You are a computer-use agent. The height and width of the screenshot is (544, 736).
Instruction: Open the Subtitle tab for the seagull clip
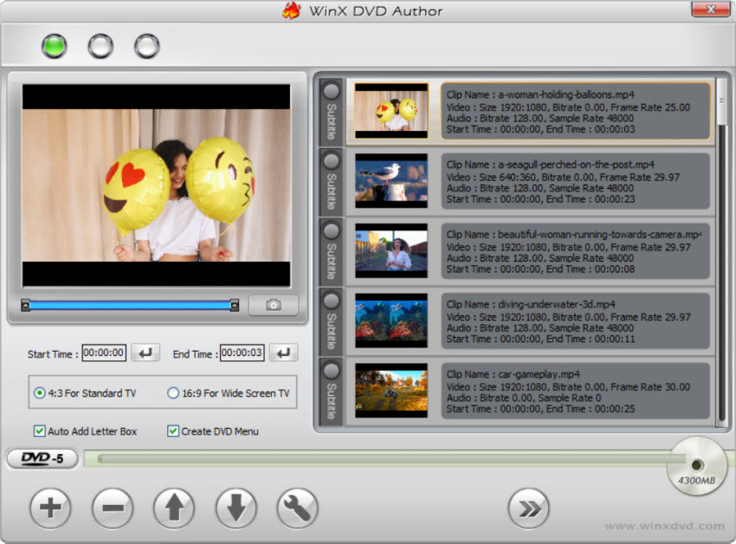click(x=331, y=181)
